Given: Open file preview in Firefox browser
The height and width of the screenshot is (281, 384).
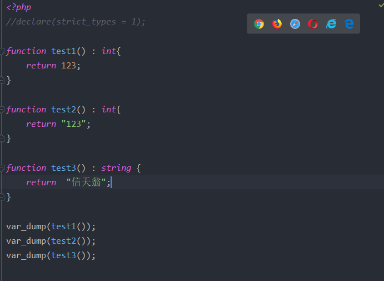Looking at the screenshot, I should (277, 24).
